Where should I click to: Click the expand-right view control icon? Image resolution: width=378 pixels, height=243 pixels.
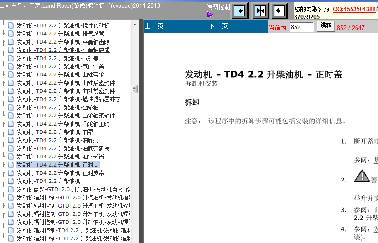tap(240, 10)
